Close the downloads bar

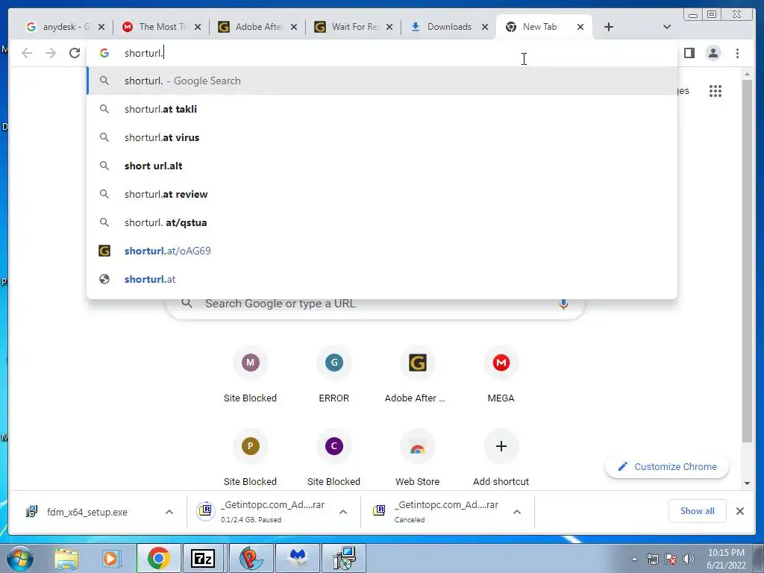pos(739,511)
